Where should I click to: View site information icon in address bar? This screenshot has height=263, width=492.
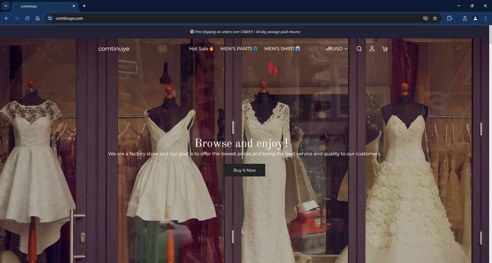tap(50, 18)
